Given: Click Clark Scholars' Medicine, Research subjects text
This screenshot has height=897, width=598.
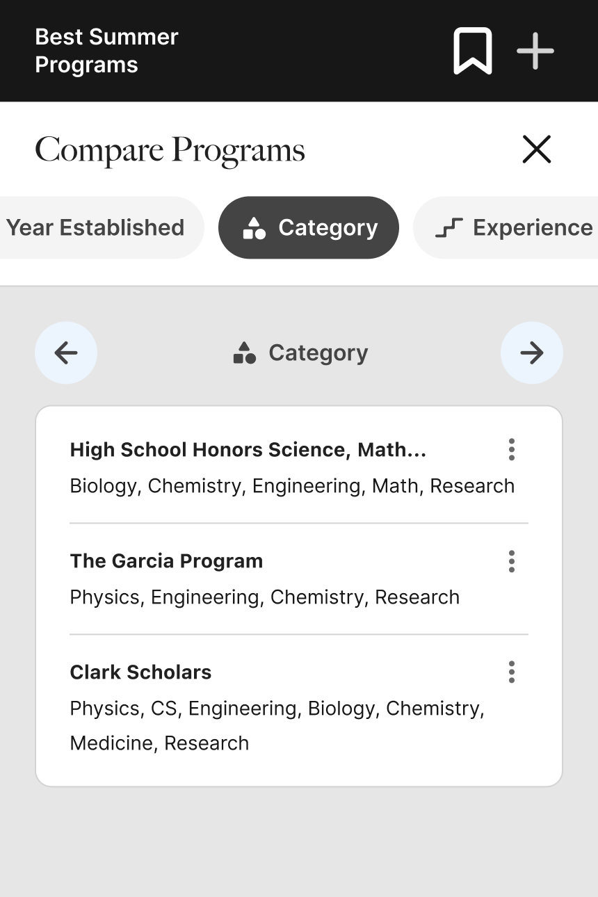Looking at the screenshot, I should pyautogui.click(x=159, y=743).
